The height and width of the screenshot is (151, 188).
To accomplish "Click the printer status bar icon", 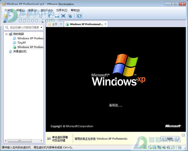I will tap(164, 148).
